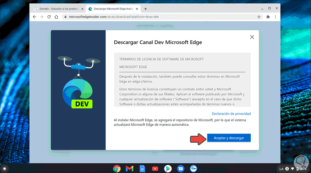Open the extensions puzzle icon

point(268,17)
